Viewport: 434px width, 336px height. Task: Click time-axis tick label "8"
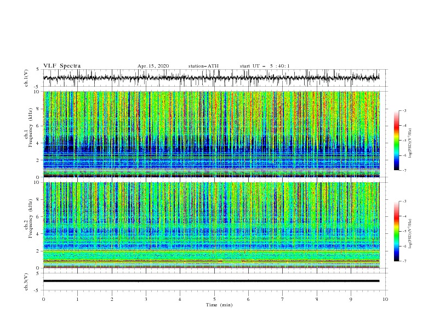[x=317, y=299]
